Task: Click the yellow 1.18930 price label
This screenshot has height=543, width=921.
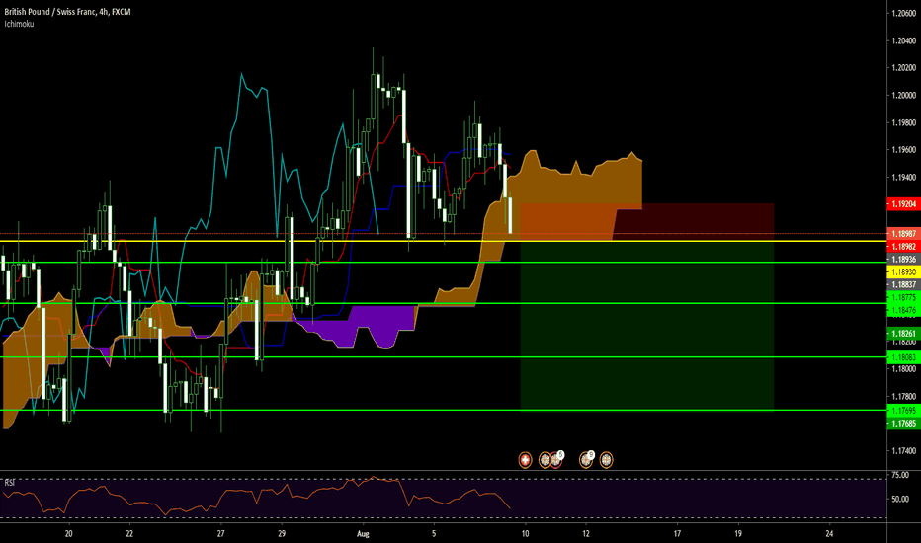Action: tap(903, 272)
